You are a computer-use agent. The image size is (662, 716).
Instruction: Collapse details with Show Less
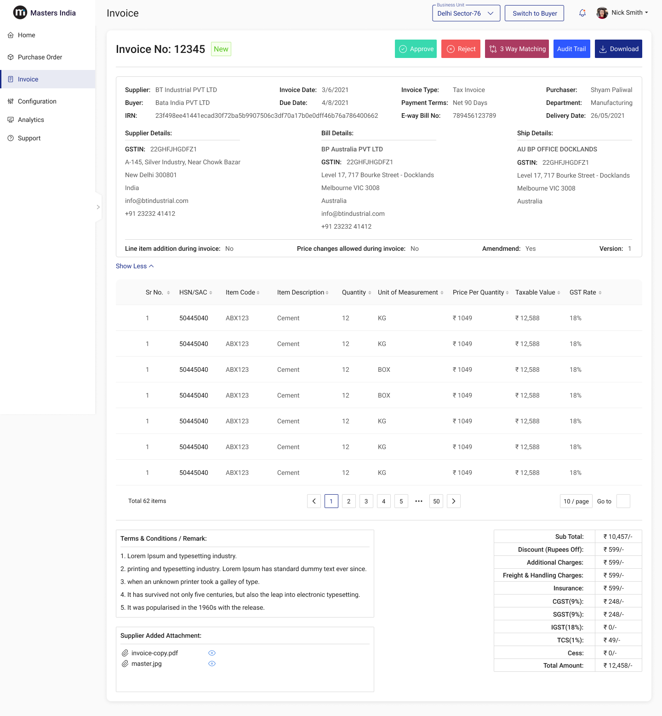click(x=135, y=266)
